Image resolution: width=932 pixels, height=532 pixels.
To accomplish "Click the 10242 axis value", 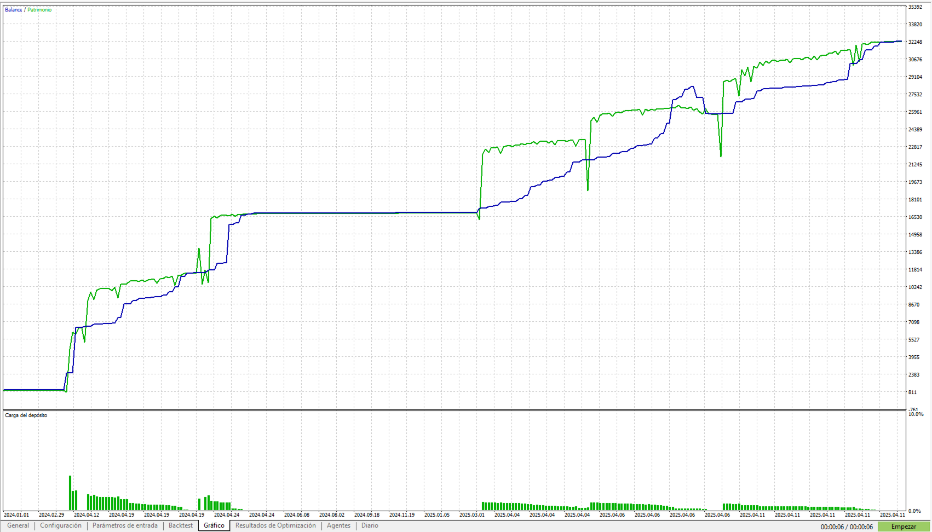I will tap(915, 287).
